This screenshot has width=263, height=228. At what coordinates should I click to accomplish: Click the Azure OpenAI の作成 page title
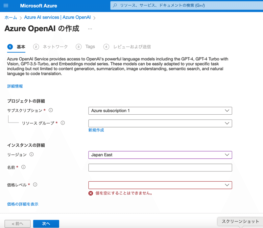click(42, 29)
